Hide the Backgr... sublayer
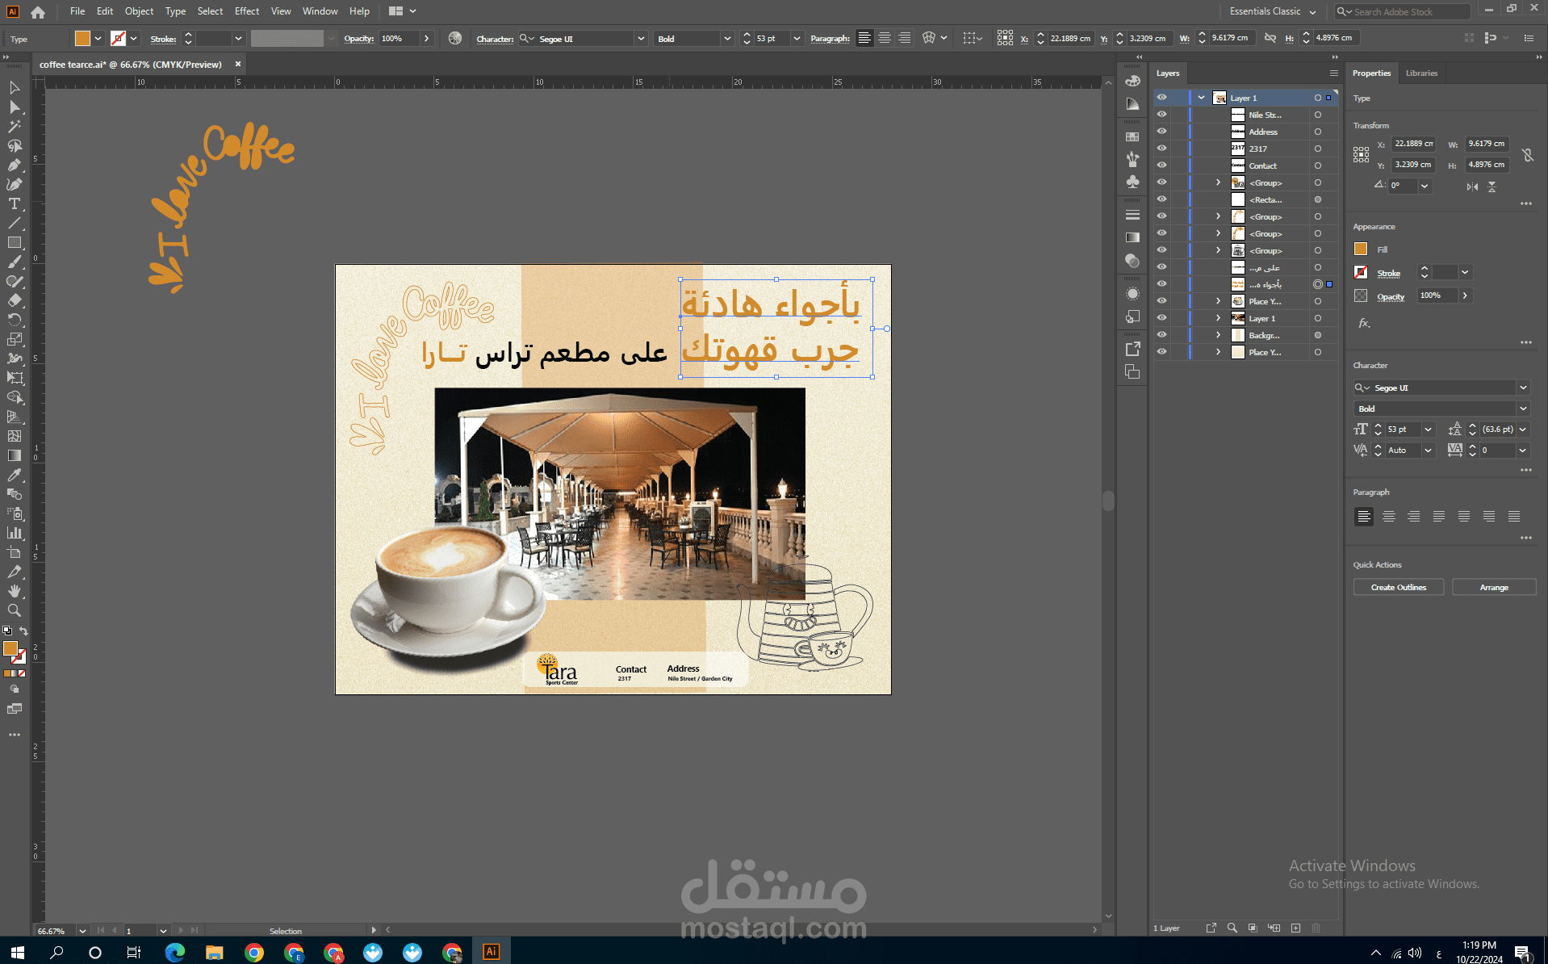1548x964 pixels. 1162,335
